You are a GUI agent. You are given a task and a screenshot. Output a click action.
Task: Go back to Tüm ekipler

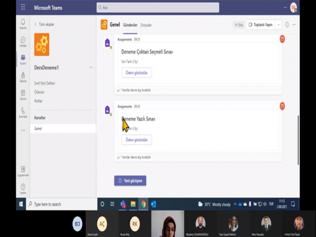click(44, 24)
